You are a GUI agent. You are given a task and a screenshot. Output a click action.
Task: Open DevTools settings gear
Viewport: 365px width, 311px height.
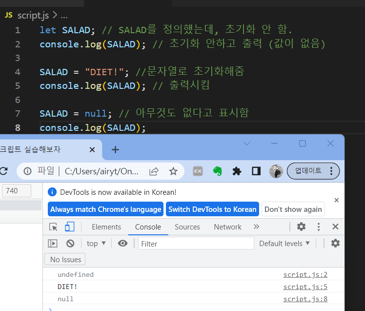pyautogui.click(x=301, y=227)
